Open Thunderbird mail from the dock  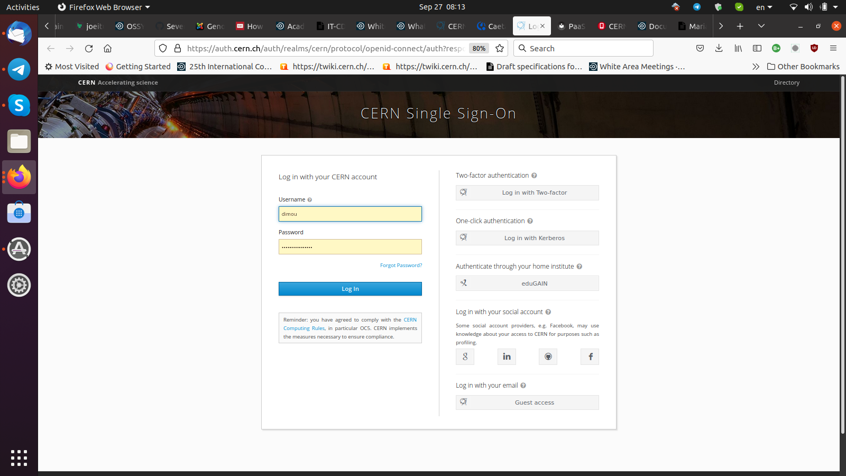pyautogui.click(x=19, y=33)
